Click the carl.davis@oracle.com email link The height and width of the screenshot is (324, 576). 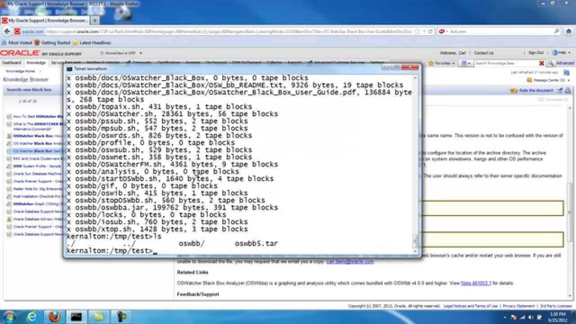350,261
